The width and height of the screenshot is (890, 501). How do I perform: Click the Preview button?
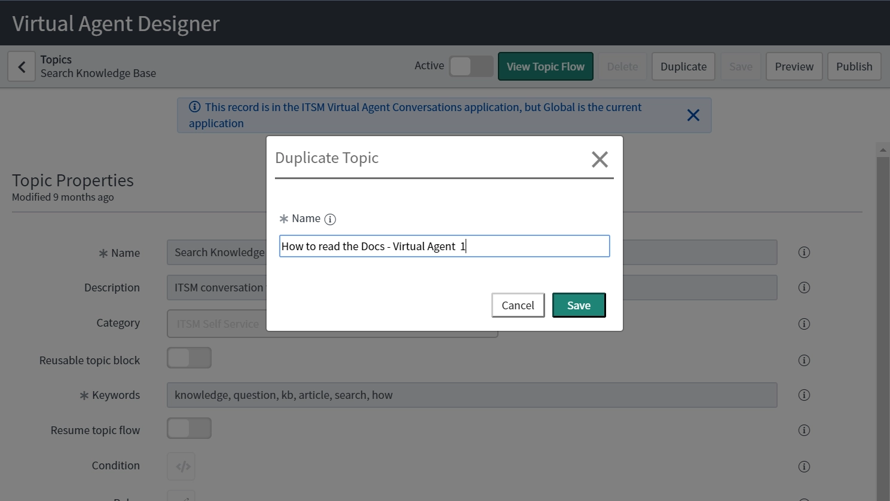pos(794,66)
